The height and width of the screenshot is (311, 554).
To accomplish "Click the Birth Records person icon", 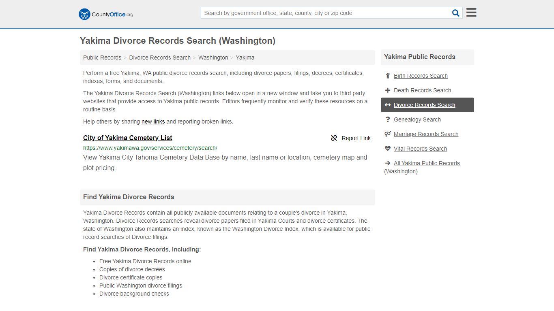I will tap(388, 76).
